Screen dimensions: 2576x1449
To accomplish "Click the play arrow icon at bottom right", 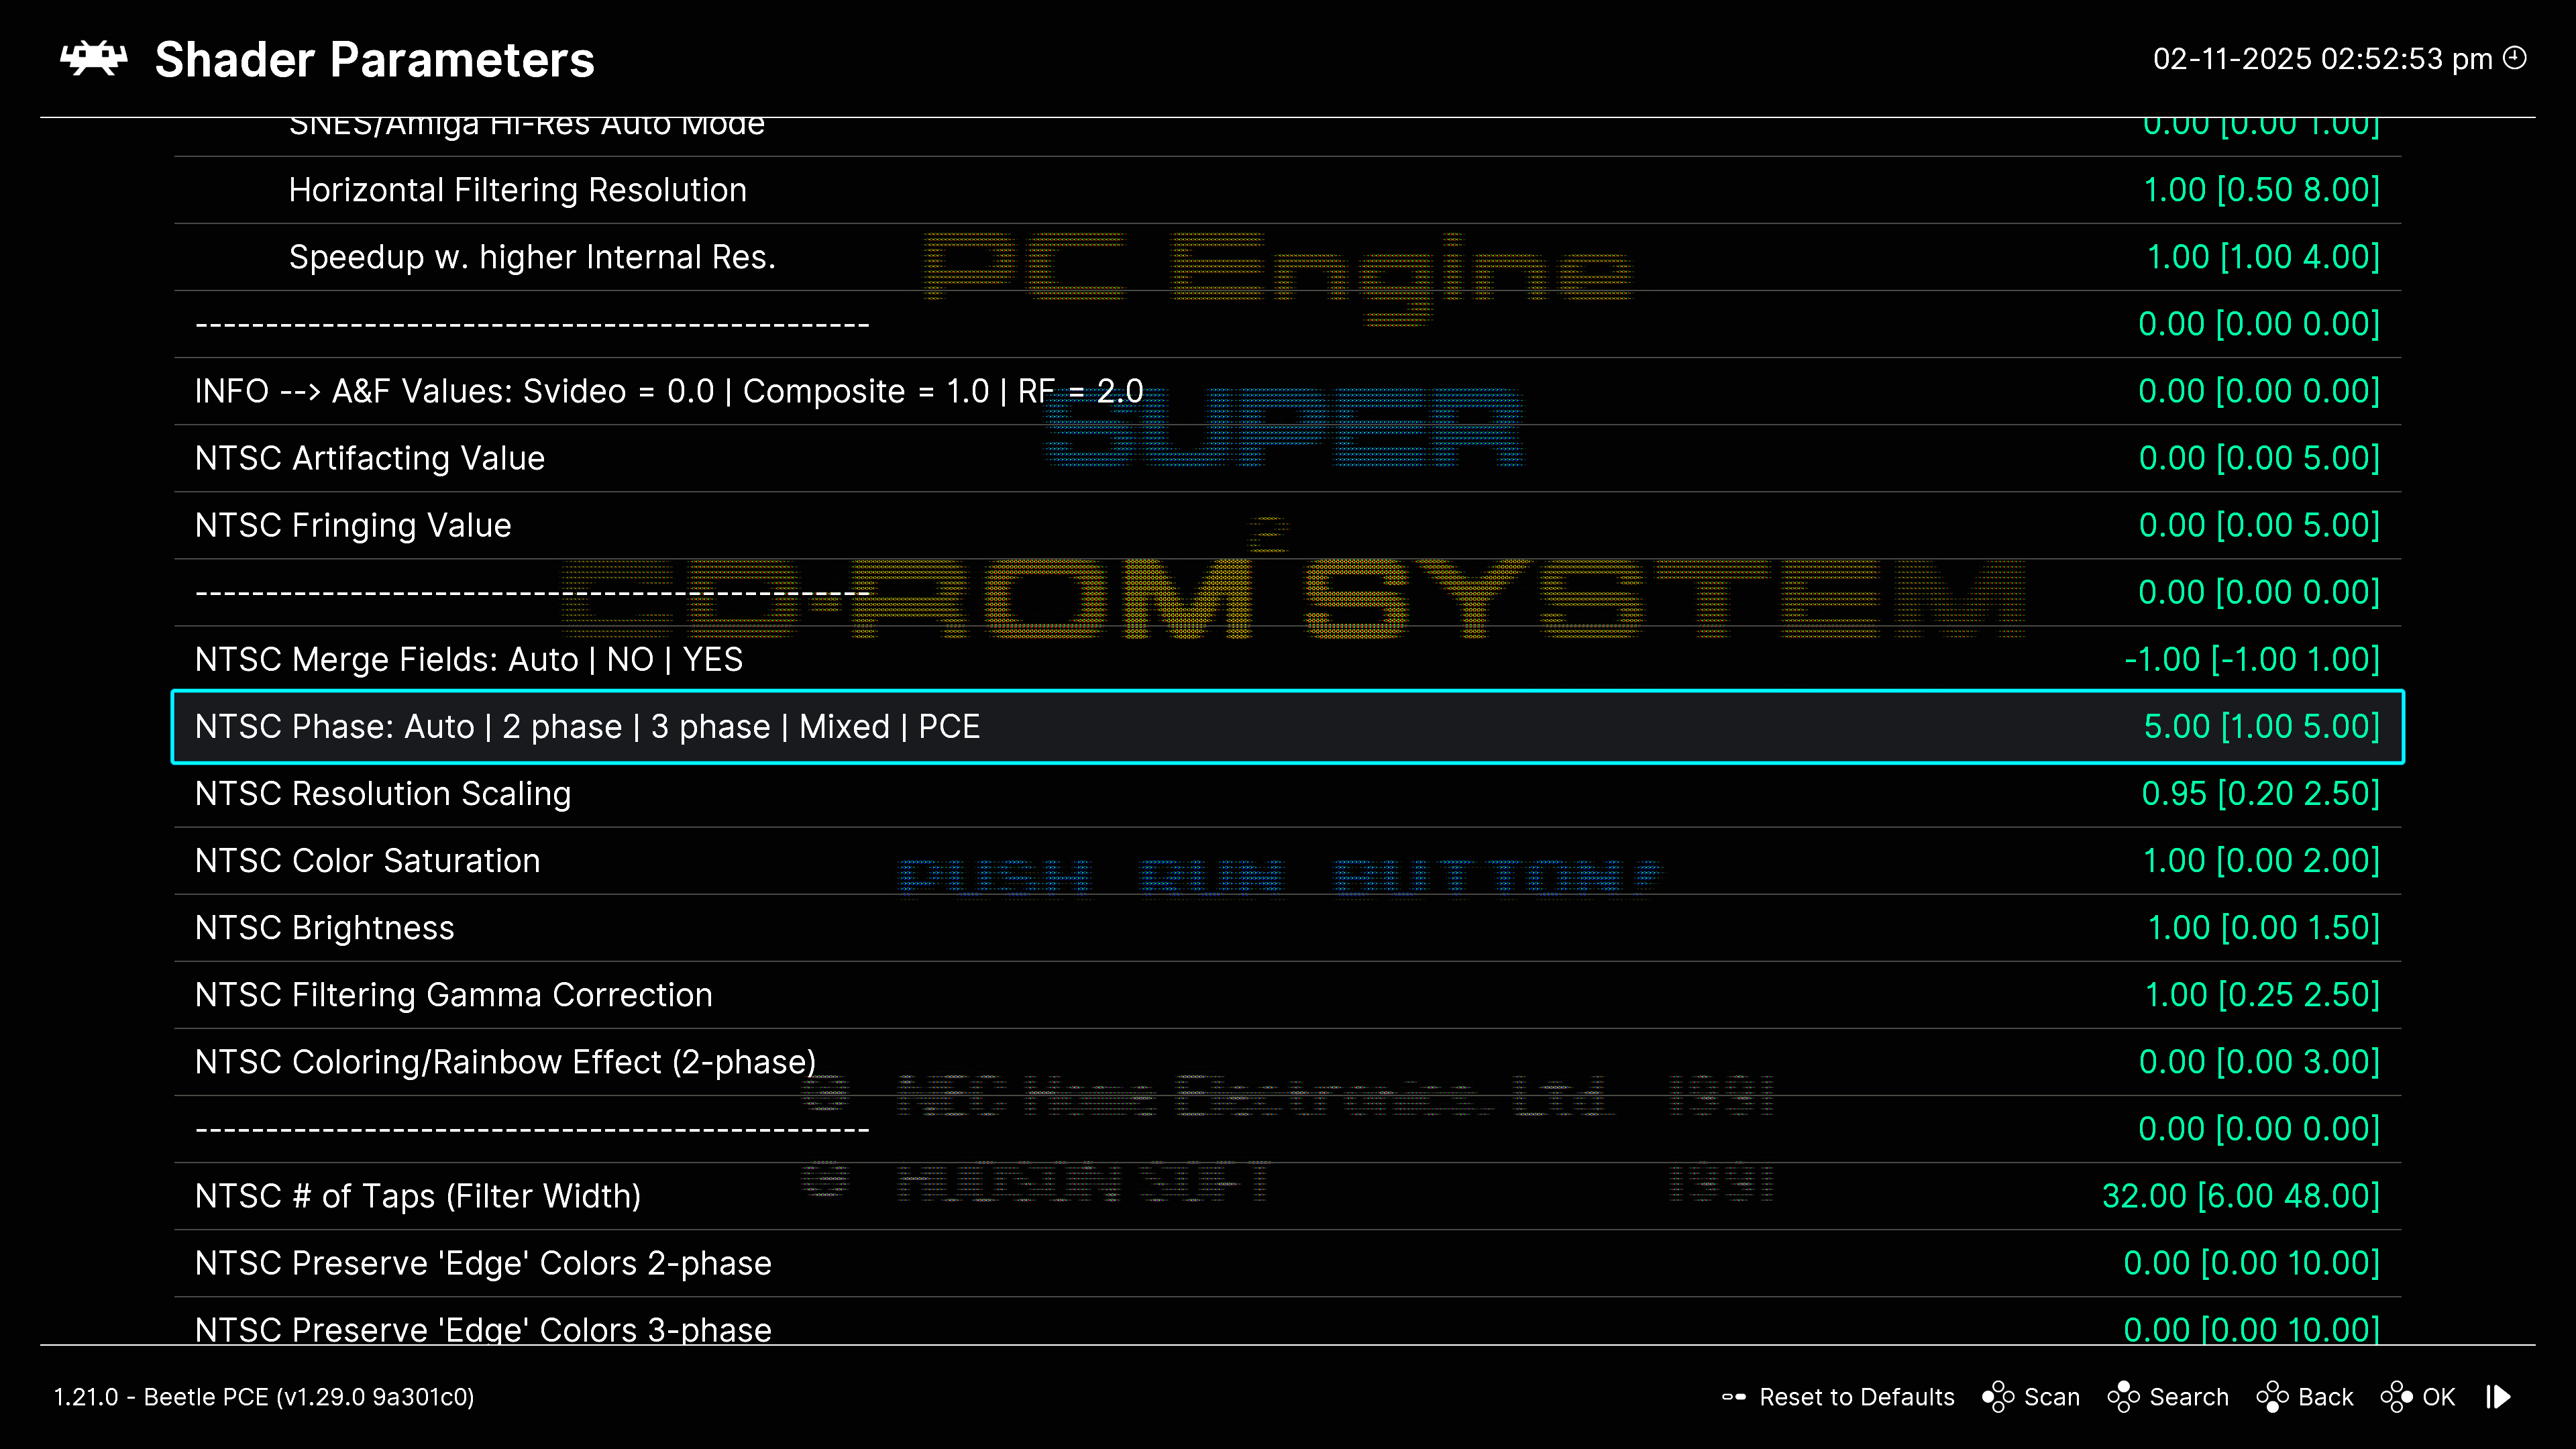I will pos(2498,1397).
